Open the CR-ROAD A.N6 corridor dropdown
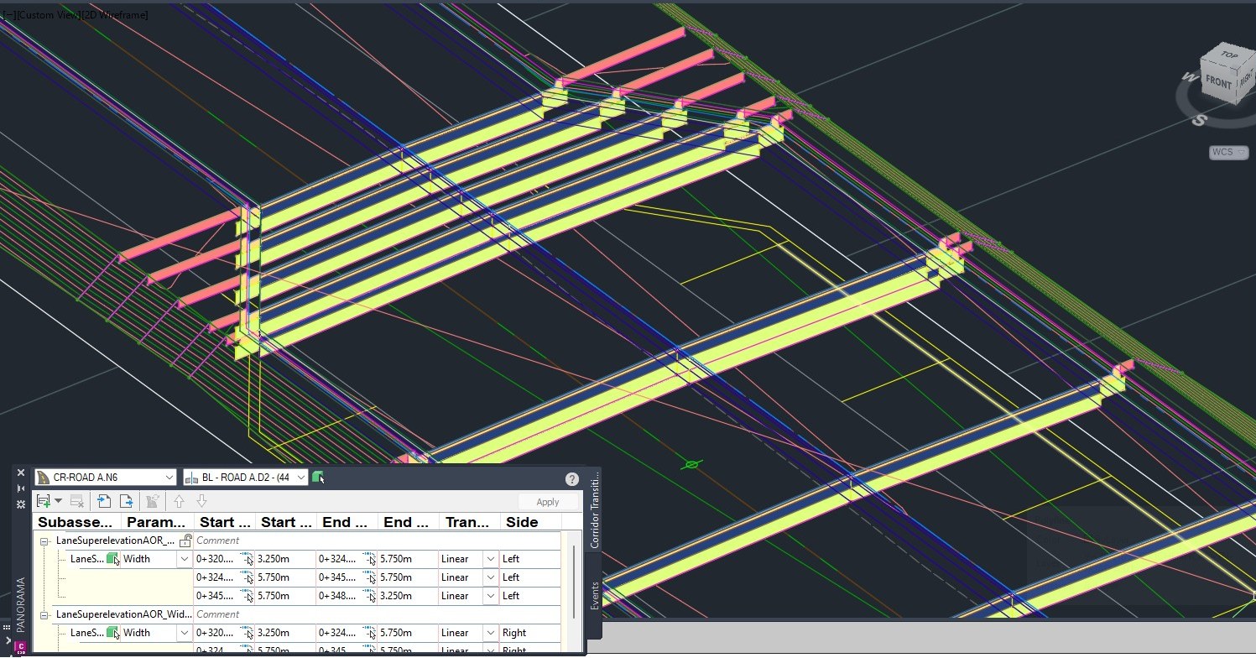Image resolution: width=1256 pixels, height=658 pixels. [106, 478]
